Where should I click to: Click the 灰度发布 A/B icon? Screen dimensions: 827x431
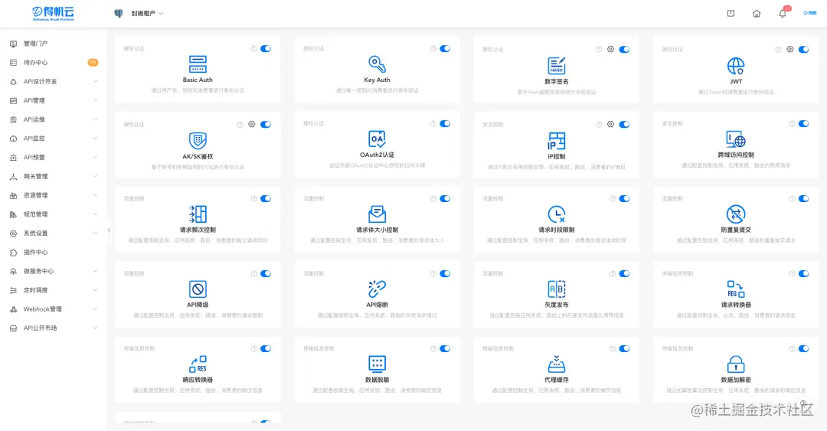(557, 289)
